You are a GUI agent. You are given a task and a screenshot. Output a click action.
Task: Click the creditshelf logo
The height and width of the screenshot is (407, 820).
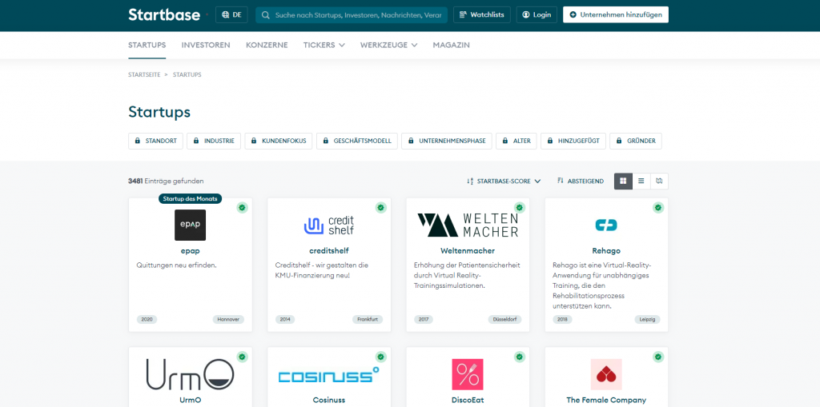(329, 225)
